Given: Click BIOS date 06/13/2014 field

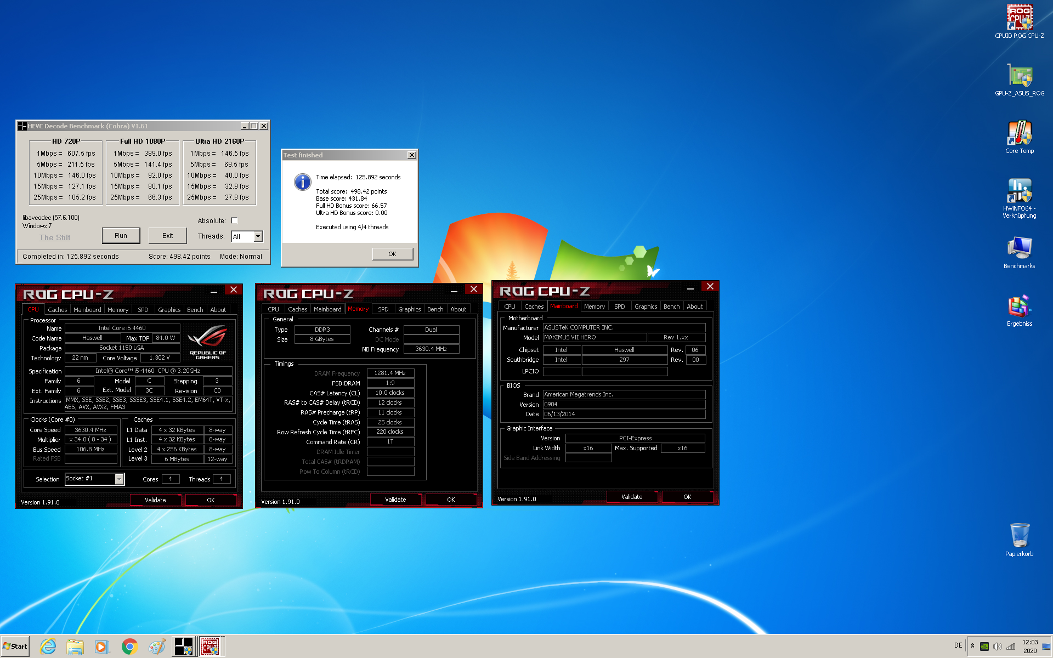Looking at the screenshot, I should [x=624, y=414].
